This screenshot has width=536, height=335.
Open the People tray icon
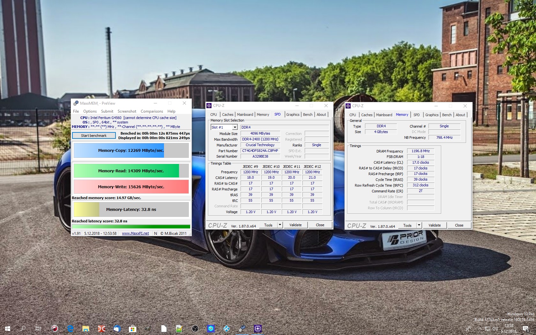(x=468, y=328)
